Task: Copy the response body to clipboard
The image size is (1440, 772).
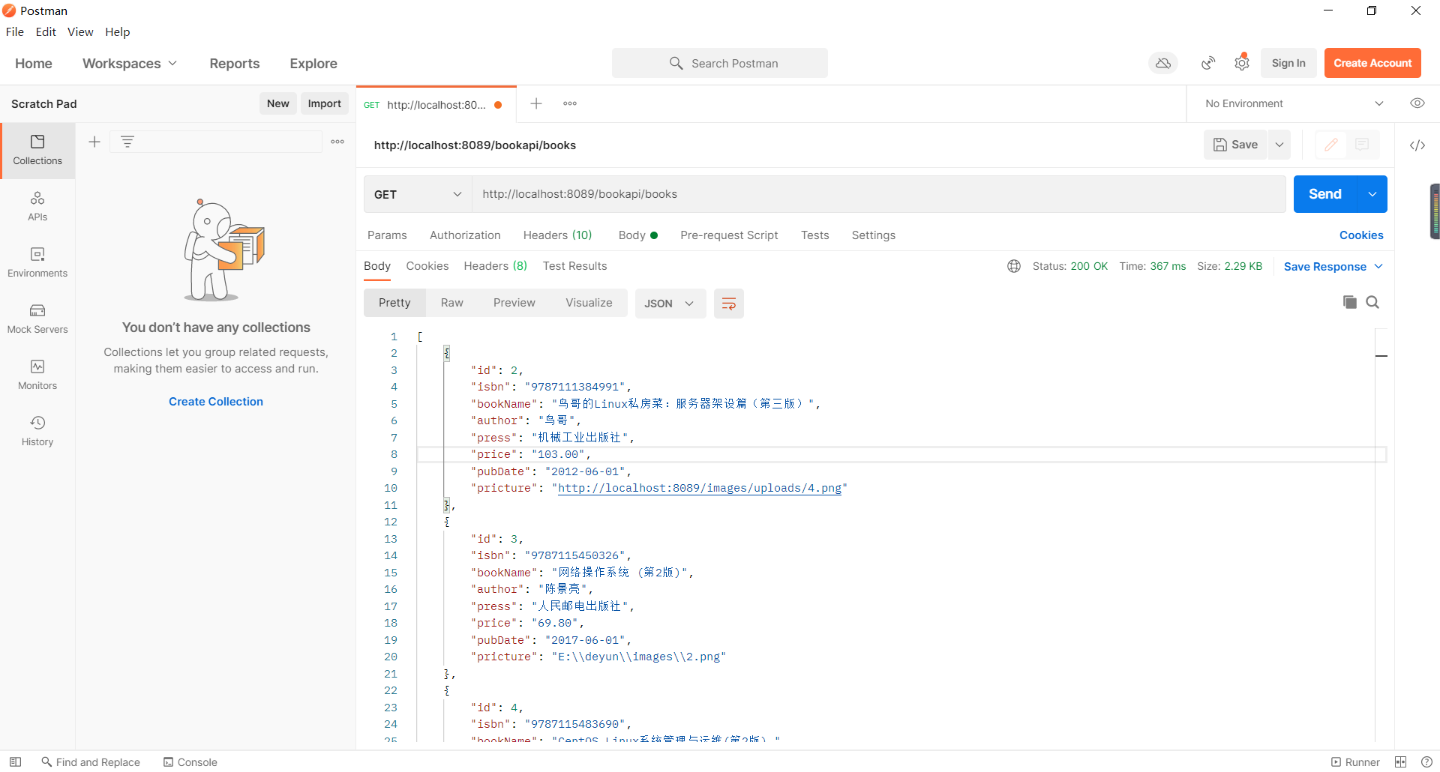Action: click(1349, 302)
